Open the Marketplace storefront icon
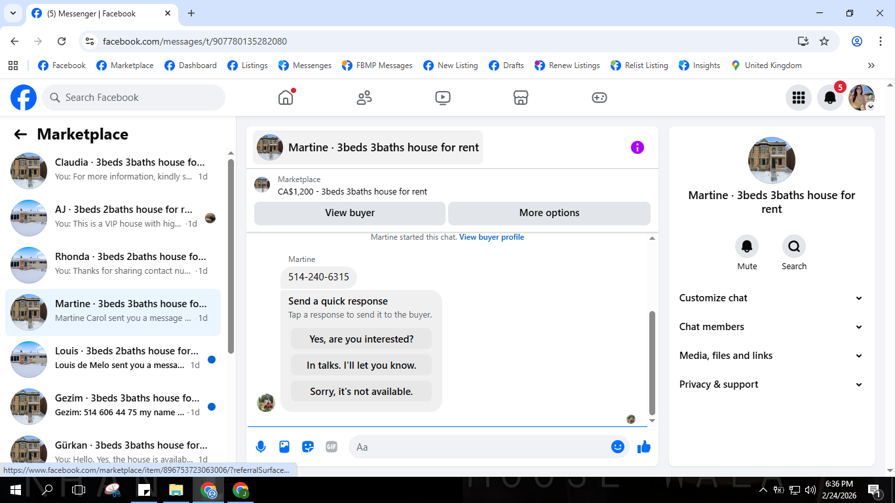Image resolution: width=895 pixels, height=503 pixels. pos(521,98)
